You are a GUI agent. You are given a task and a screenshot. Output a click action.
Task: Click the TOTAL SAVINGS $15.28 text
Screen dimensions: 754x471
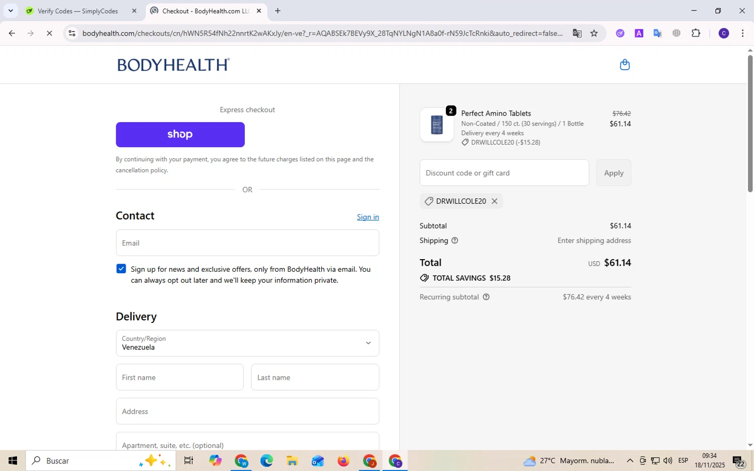pos(472,278)
